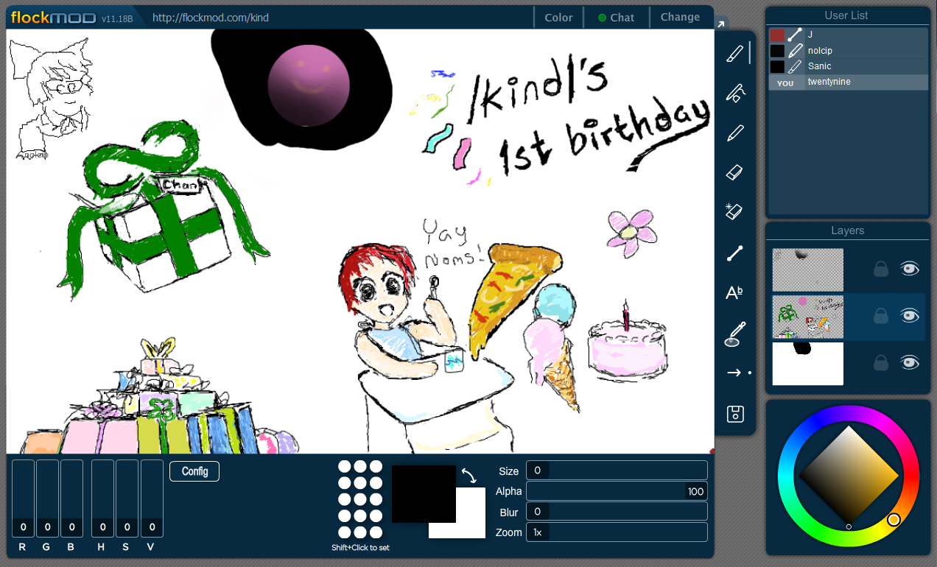Select user twentynine in the User List
This screenshot has height=567, width=937.
pos(849,82)
